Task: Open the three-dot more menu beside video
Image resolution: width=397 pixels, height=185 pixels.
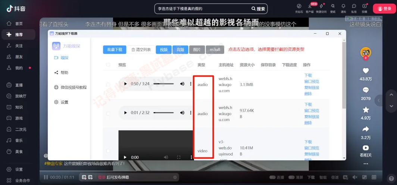Action: [x=366, y=164]
